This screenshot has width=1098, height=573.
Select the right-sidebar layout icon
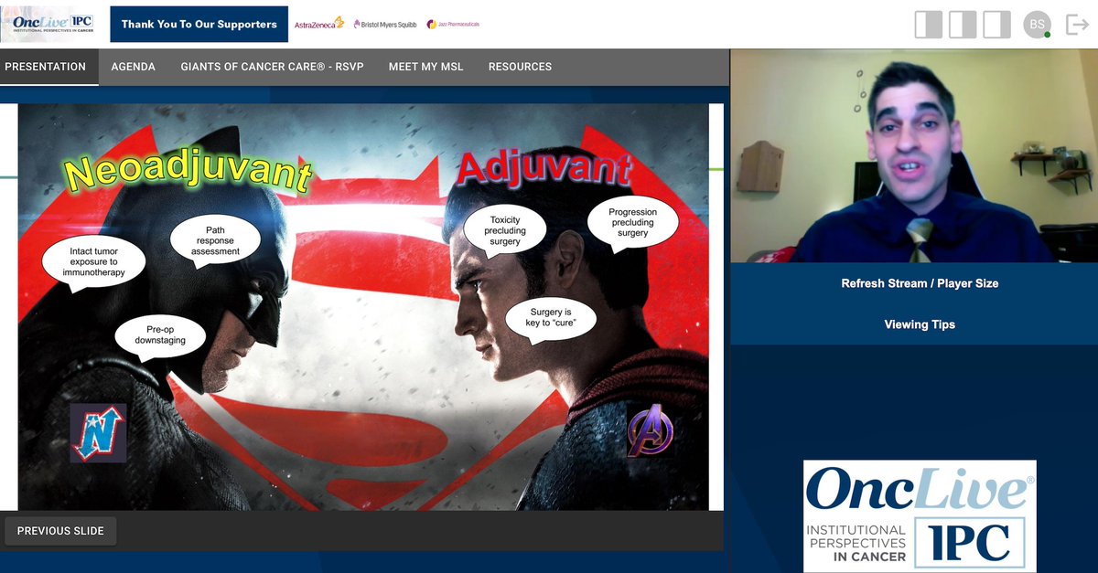click(x=996, y=25)
